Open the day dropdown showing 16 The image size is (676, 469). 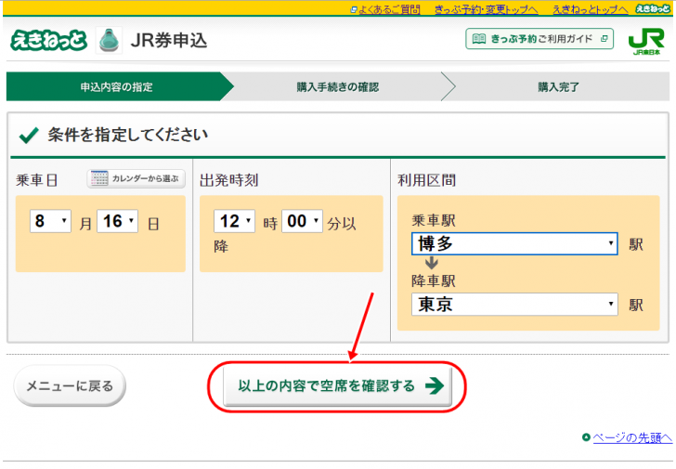(118, 222)
